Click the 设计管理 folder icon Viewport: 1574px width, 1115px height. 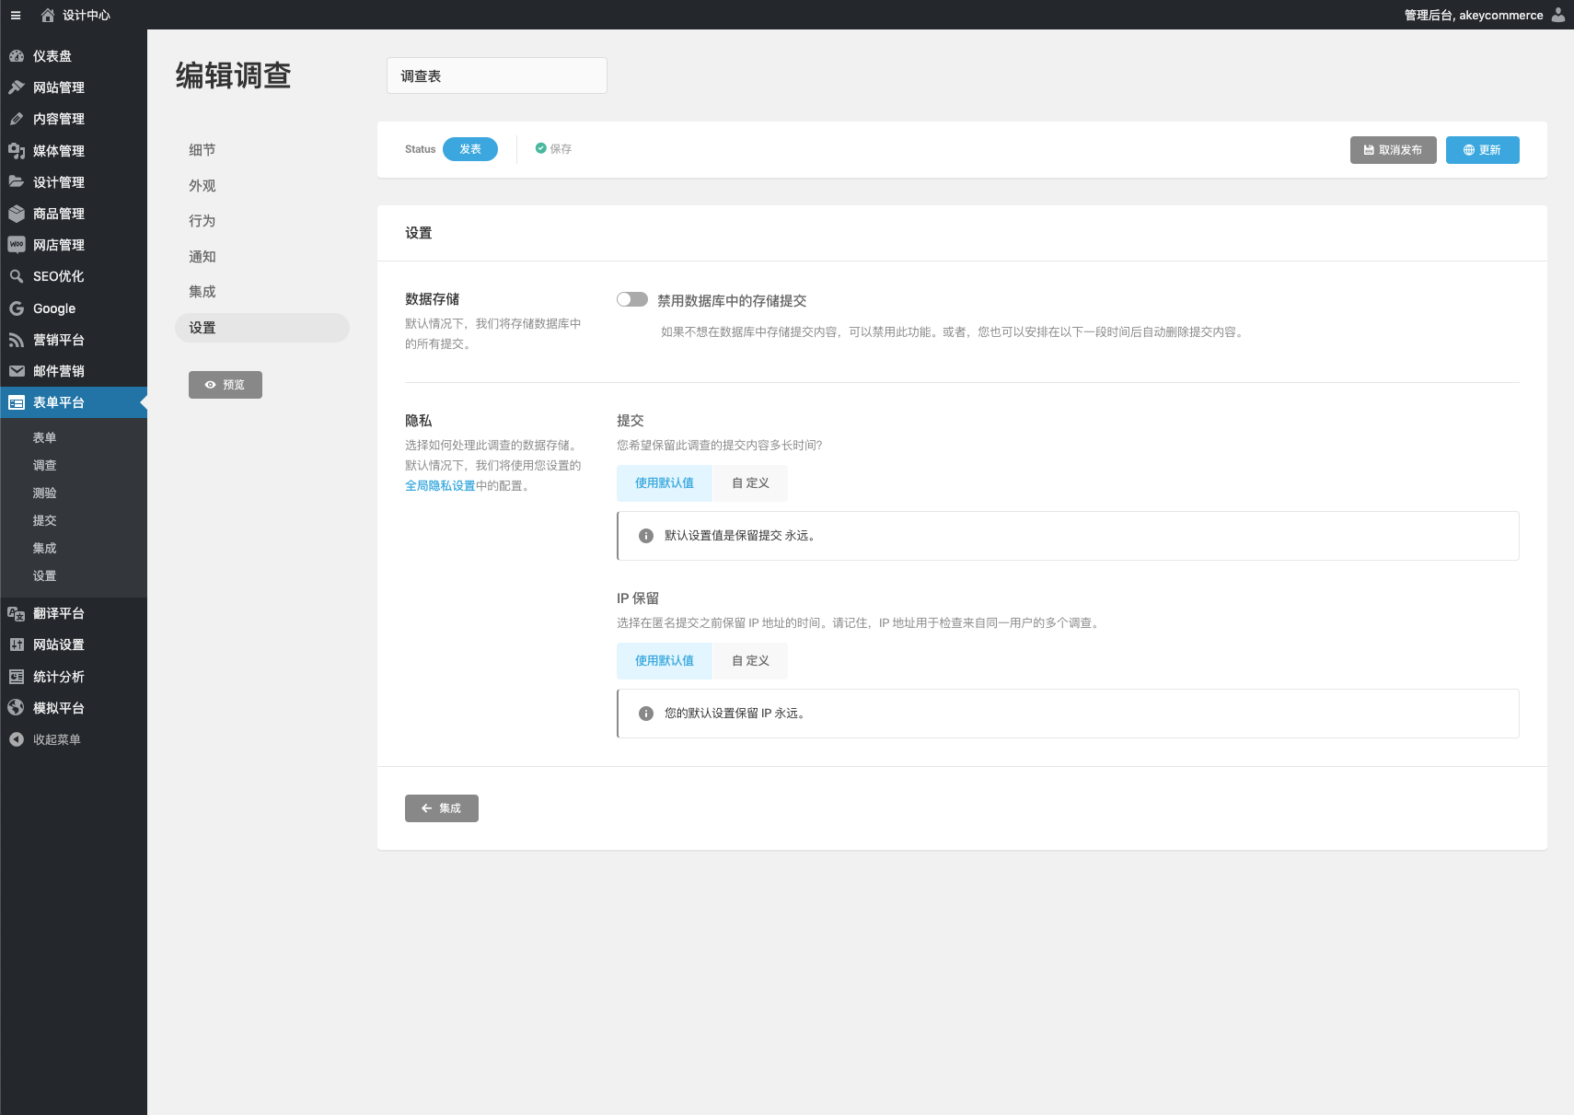click(17, 182)
